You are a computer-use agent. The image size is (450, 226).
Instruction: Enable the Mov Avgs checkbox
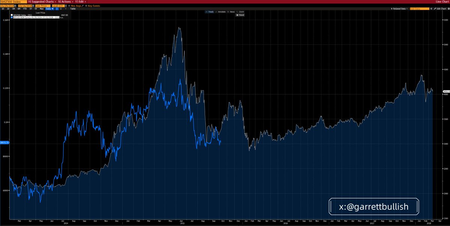[x=69, y=6]
